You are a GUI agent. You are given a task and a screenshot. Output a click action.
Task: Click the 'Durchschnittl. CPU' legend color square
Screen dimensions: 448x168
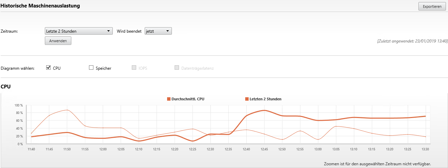[168, 99]
